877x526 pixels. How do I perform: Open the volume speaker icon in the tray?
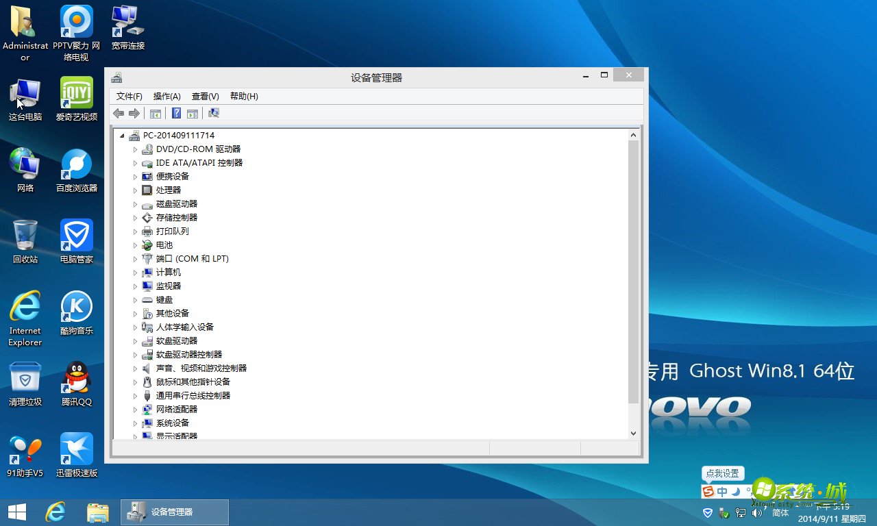click(x=757, y=512)
